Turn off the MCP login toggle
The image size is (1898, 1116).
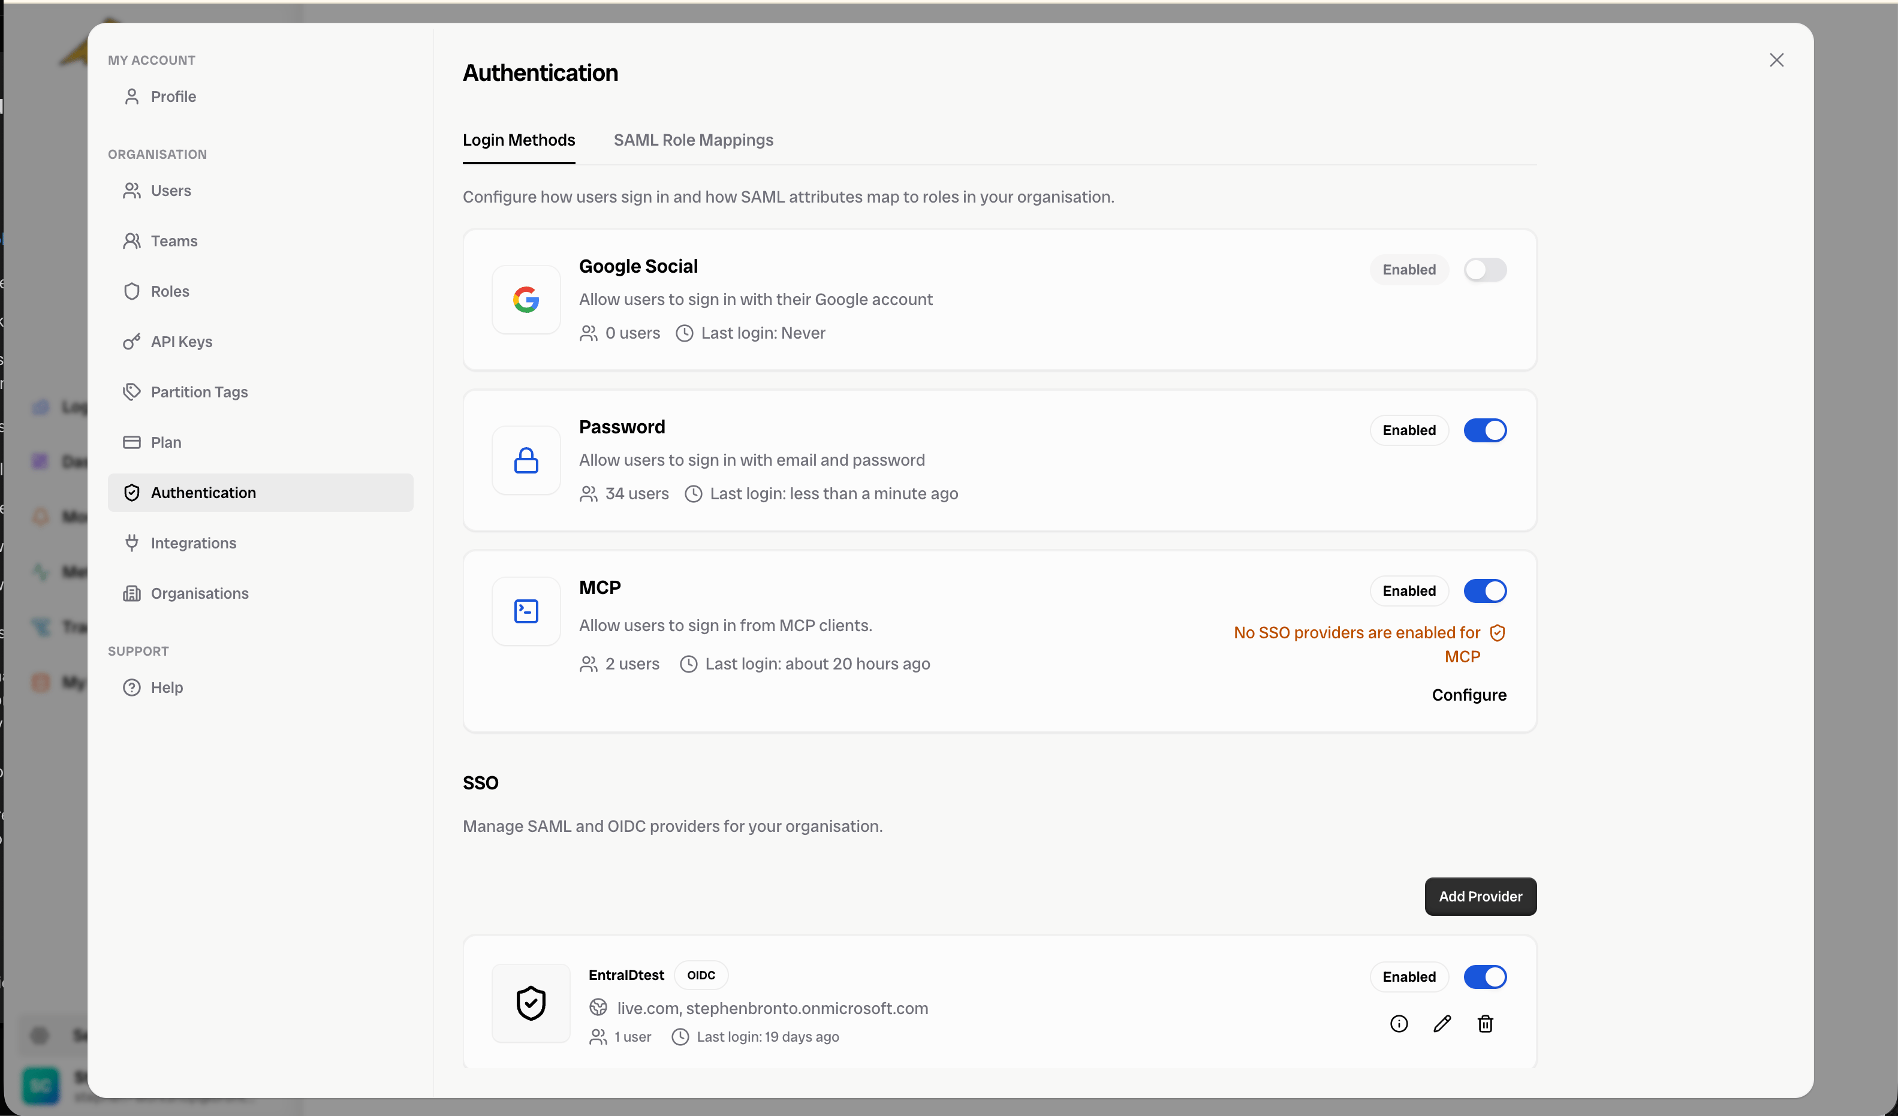(1486, 591)
